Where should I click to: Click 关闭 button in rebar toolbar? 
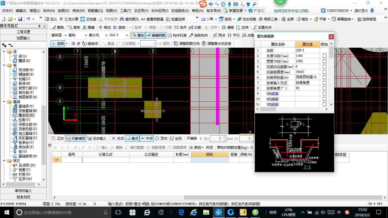click(209, 147)
